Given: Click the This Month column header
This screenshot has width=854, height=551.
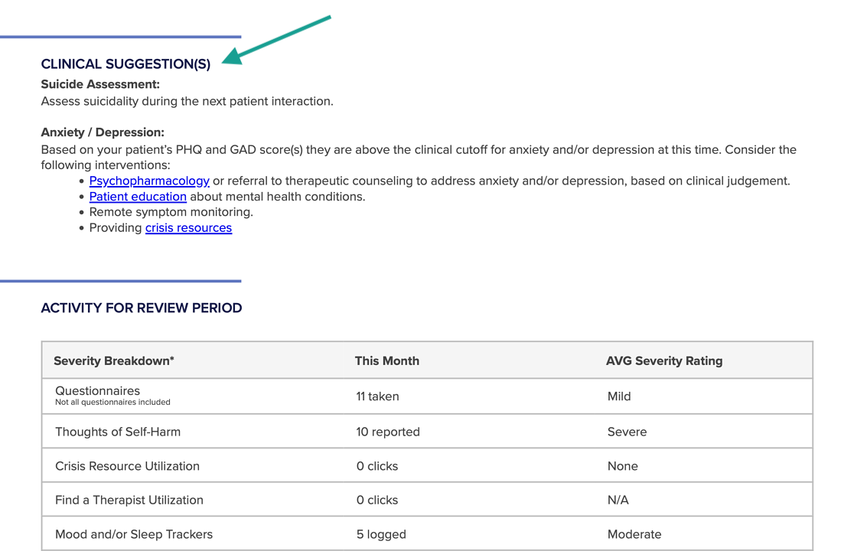Looking at the screenshot, I should tap(386, 361).
